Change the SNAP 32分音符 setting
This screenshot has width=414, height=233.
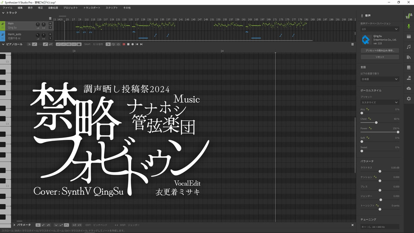tap(98, 44)
